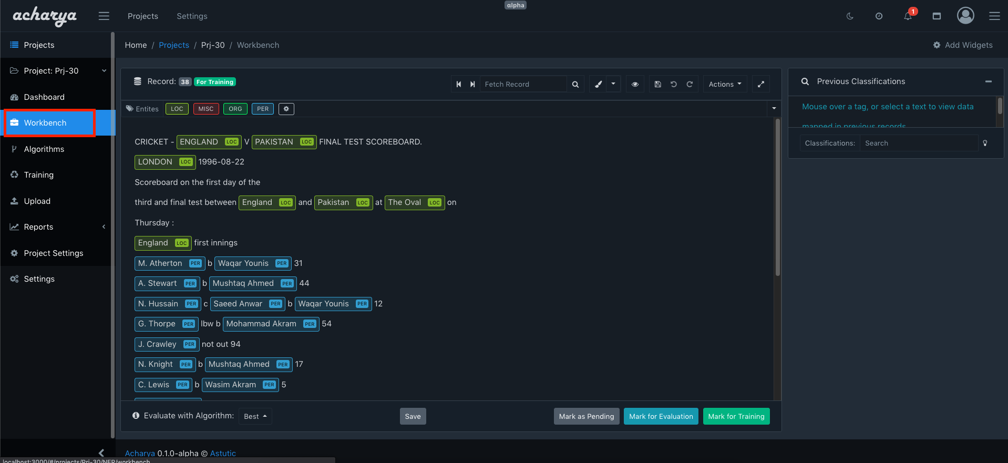Click the Evaluate with Algorithm info icon
The image size is (1008, 463).
[x=136, y=416]
